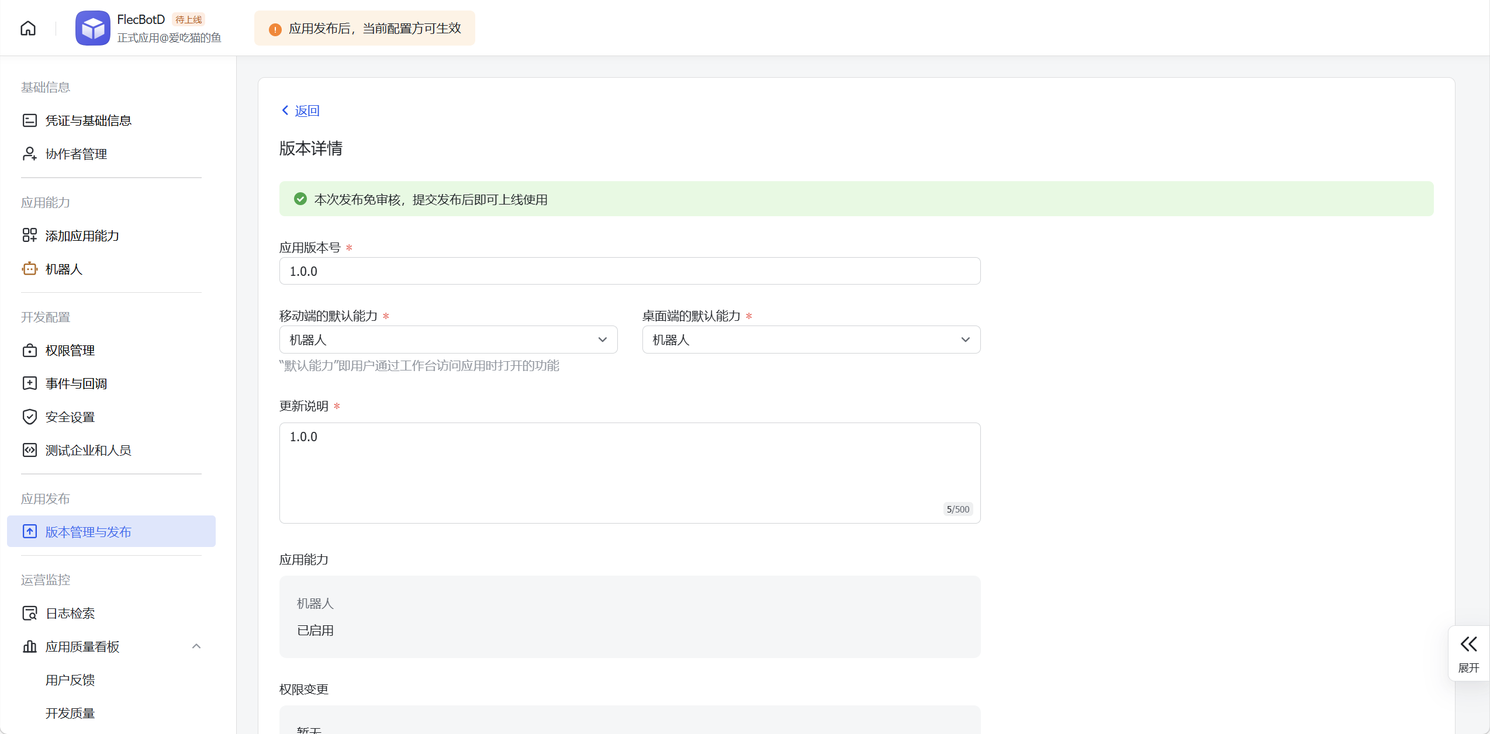Click the version management upload icon

point(30,531)
